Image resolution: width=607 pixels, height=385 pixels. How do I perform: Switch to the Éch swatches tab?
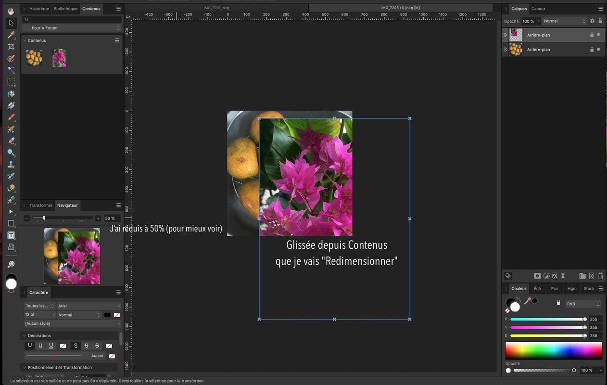[537, 289]
